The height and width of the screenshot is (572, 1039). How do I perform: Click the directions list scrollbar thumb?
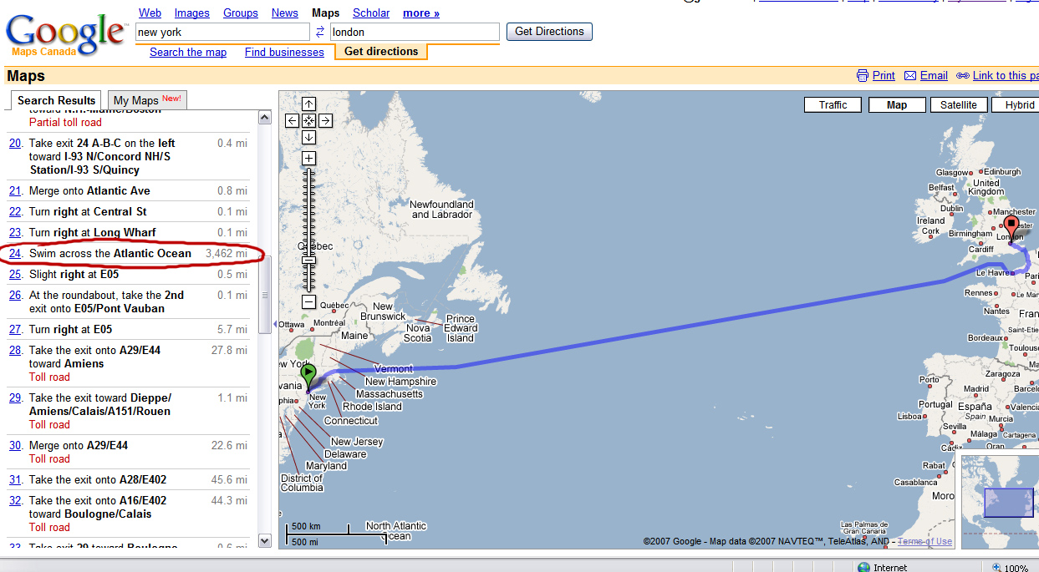265,295
